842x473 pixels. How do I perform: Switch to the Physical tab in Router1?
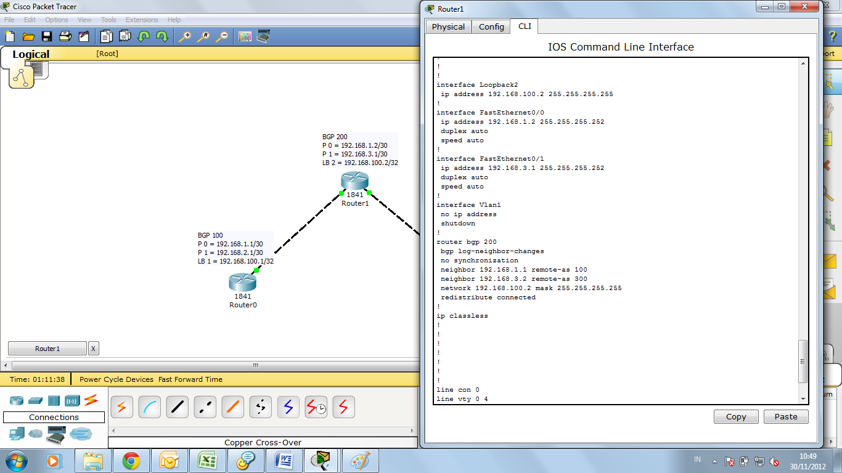pos(448,26)
